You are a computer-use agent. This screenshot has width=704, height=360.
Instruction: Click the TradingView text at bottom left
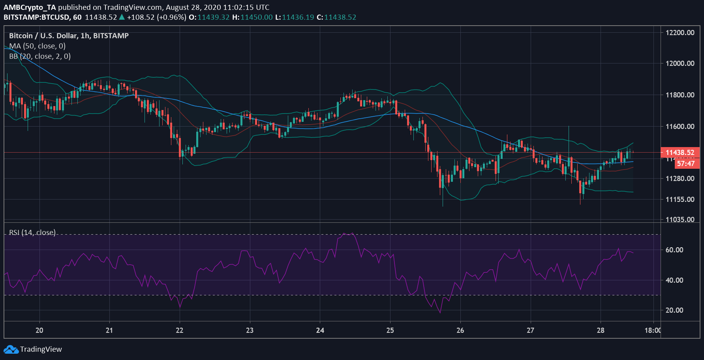[x=41, y=349]
